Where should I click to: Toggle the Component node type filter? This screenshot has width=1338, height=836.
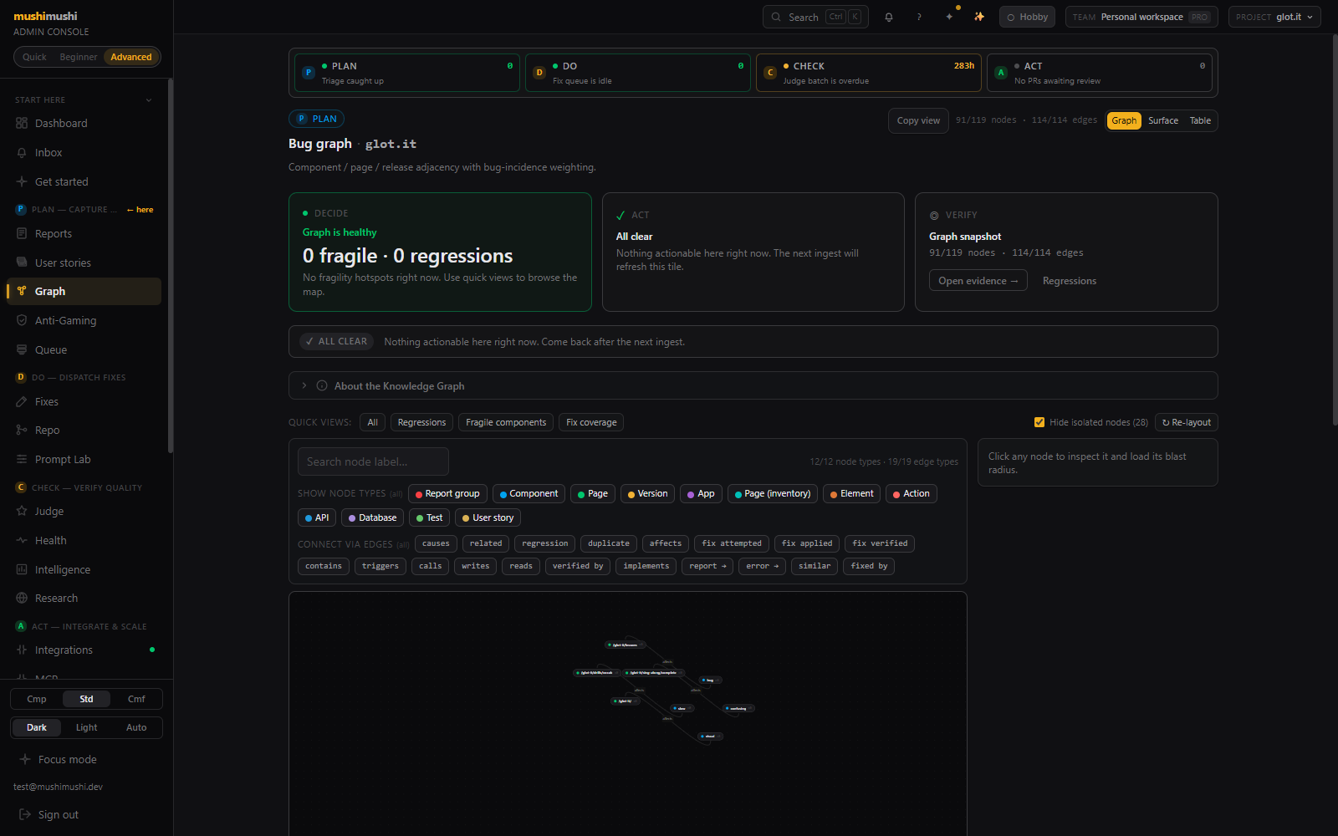(x=529, y=493)
